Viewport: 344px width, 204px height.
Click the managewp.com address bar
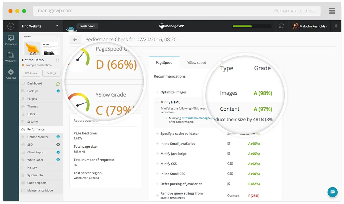177,11
